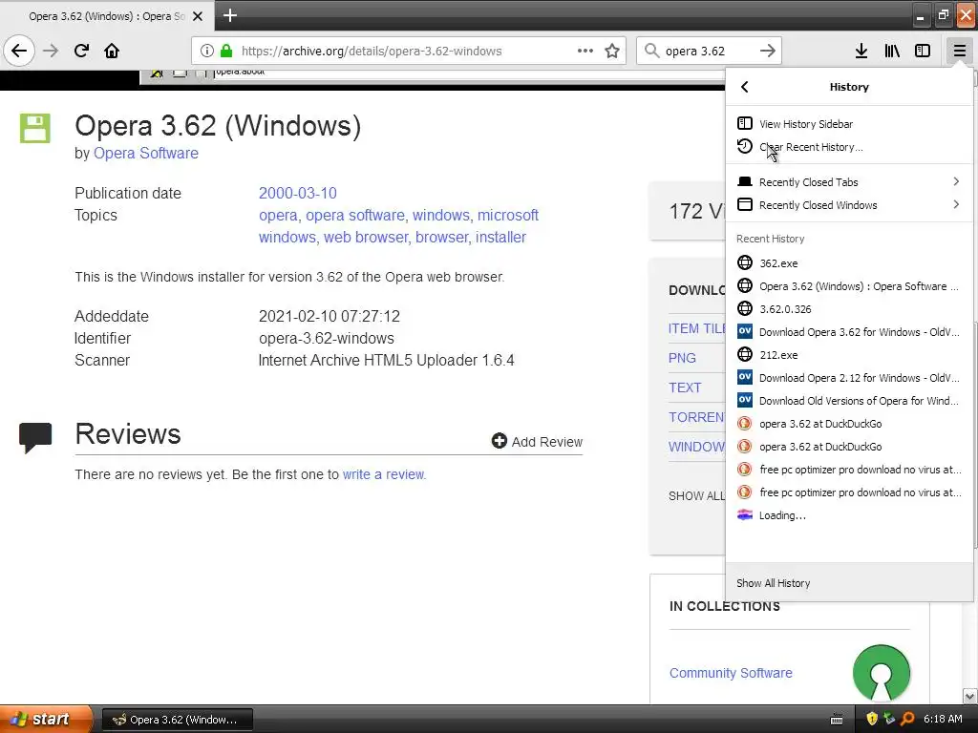Click the PNG download option
This screenshot has width=978, height=733.
coord(682,358)
